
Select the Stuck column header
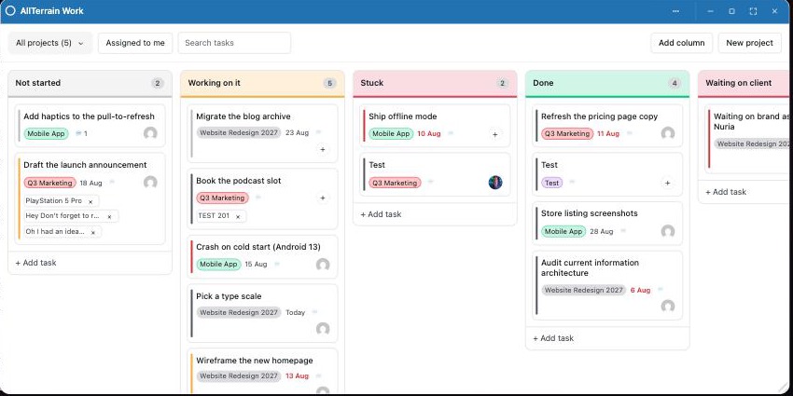click(x=435, y=83)
